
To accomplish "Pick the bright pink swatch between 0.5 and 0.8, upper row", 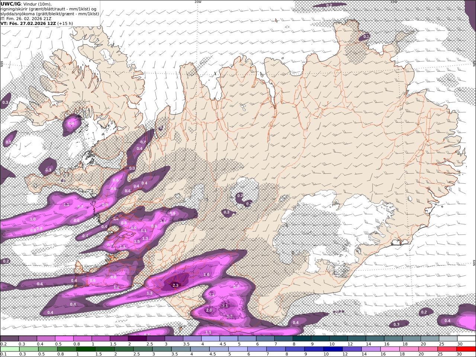I will [x=64, y=339].
